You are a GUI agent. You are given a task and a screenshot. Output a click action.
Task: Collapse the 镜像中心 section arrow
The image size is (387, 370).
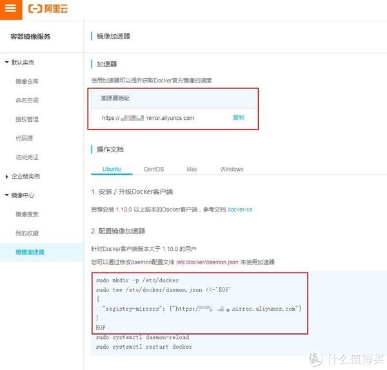pyautogui.click(x=6, y=195)
